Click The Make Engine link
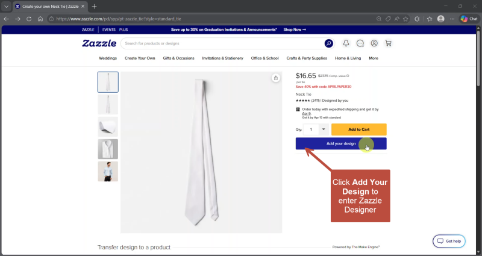The image size is (482, 256). (x=366, y=247)
